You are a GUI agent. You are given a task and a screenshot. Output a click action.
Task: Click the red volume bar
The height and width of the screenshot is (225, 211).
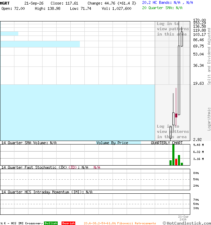tap(176, 162)
